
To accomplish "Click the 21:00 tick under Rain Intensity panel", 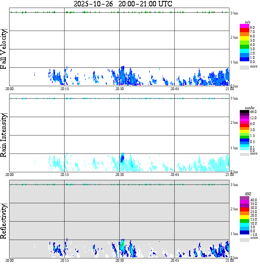I will tap(229, 175).
